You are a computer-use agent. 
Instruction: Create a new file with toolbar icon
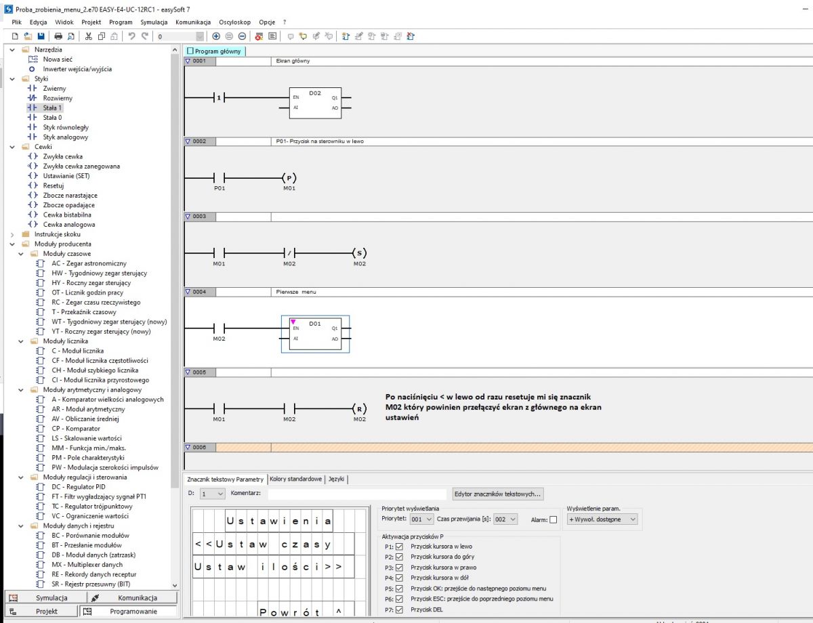point(15,36)
